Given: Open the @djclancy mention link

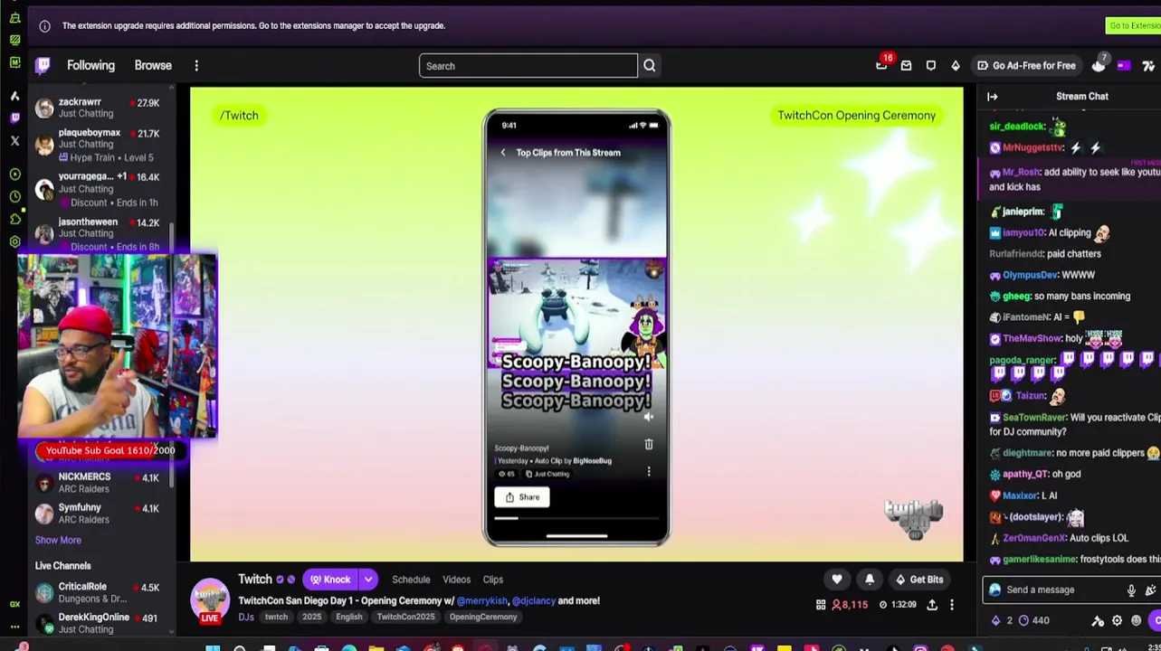Looking at the screenshot, I should click(x=533, y=600).
